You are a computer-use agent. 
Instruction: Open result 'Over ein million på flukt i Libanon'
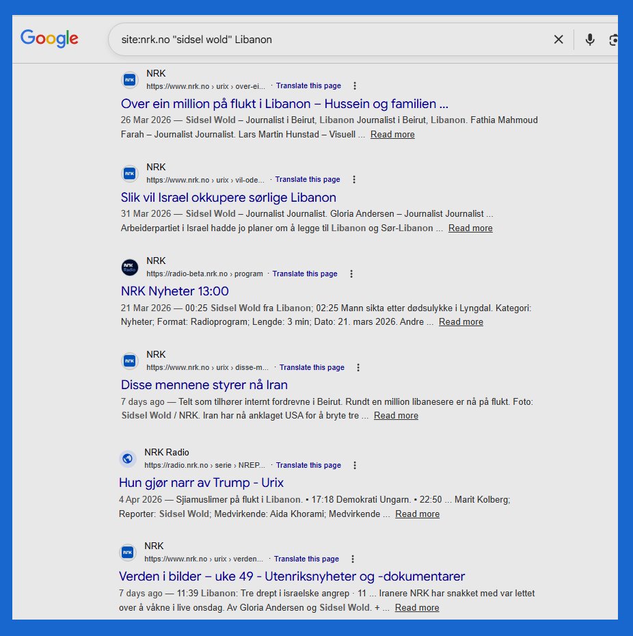pyautogui.click(x=284, y=104)
